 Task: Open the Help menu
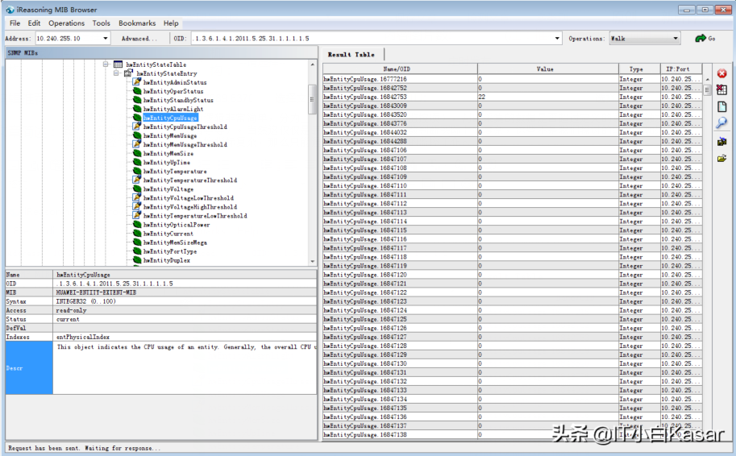pos(171,23)
